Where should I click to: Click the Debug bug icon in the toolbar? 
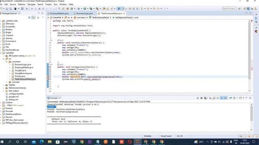click(x=79, y=8)
